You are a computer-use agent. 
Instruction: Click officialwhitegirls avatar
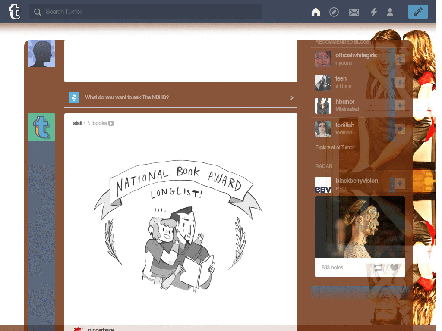(x=323, y=59)
